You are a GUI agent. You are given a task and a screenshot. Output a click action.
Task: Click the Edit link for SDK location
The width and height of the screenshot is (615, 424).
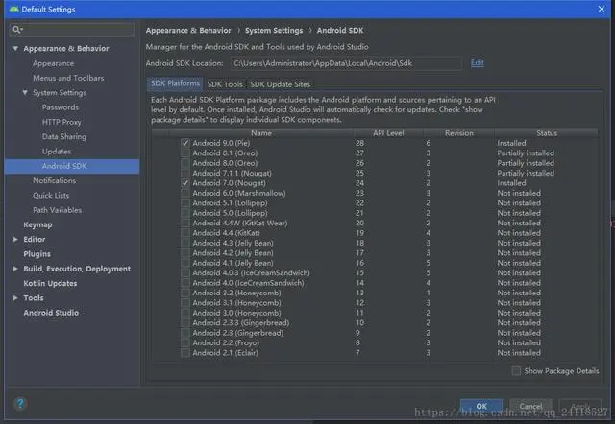coord(477,62)
